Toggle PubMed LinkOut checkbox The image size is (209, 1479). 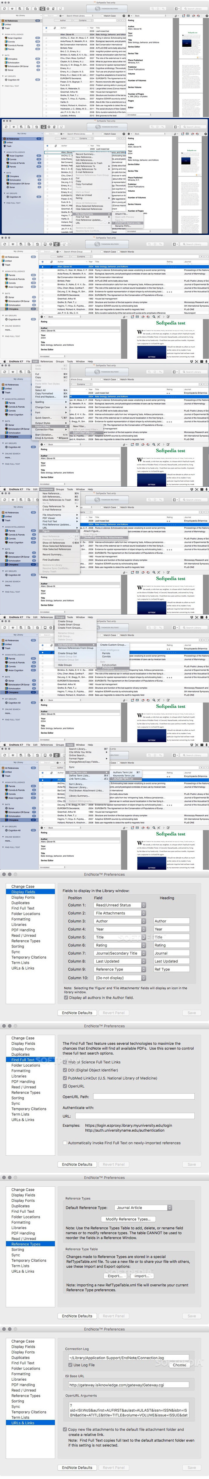[x=65, y=1078]
